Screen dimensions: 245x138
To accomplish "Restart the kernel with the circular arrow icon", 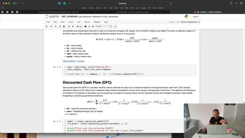I will pyautogui.click(x=89, y=26).
